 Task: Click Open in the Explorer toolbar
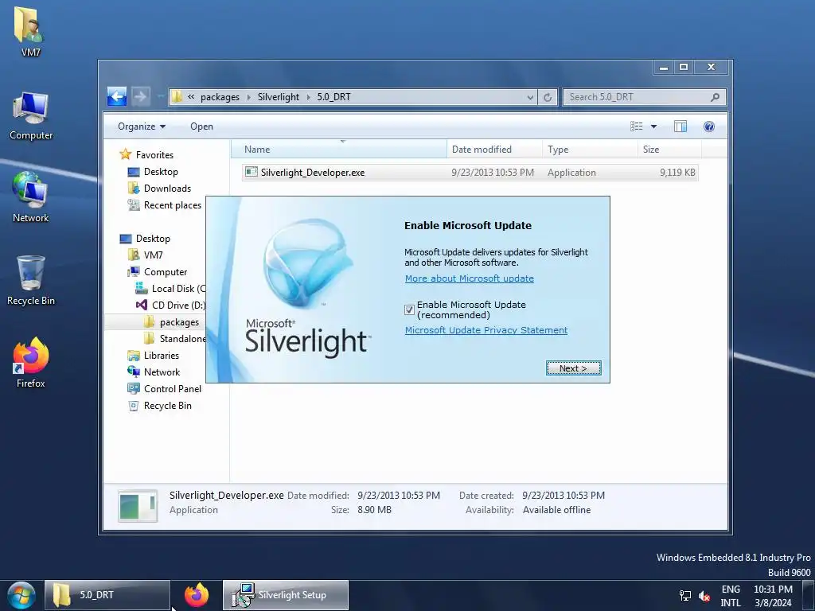tap(201, 126)
